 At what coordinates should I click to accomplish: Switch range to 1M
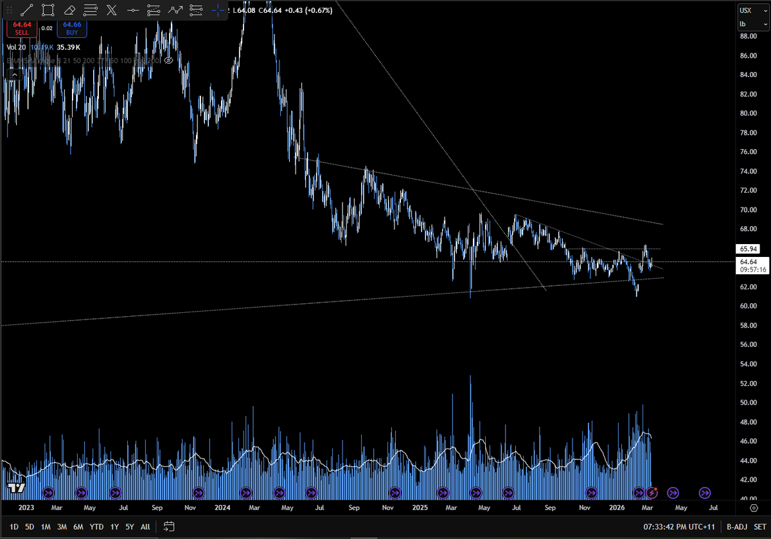point(46,527)
